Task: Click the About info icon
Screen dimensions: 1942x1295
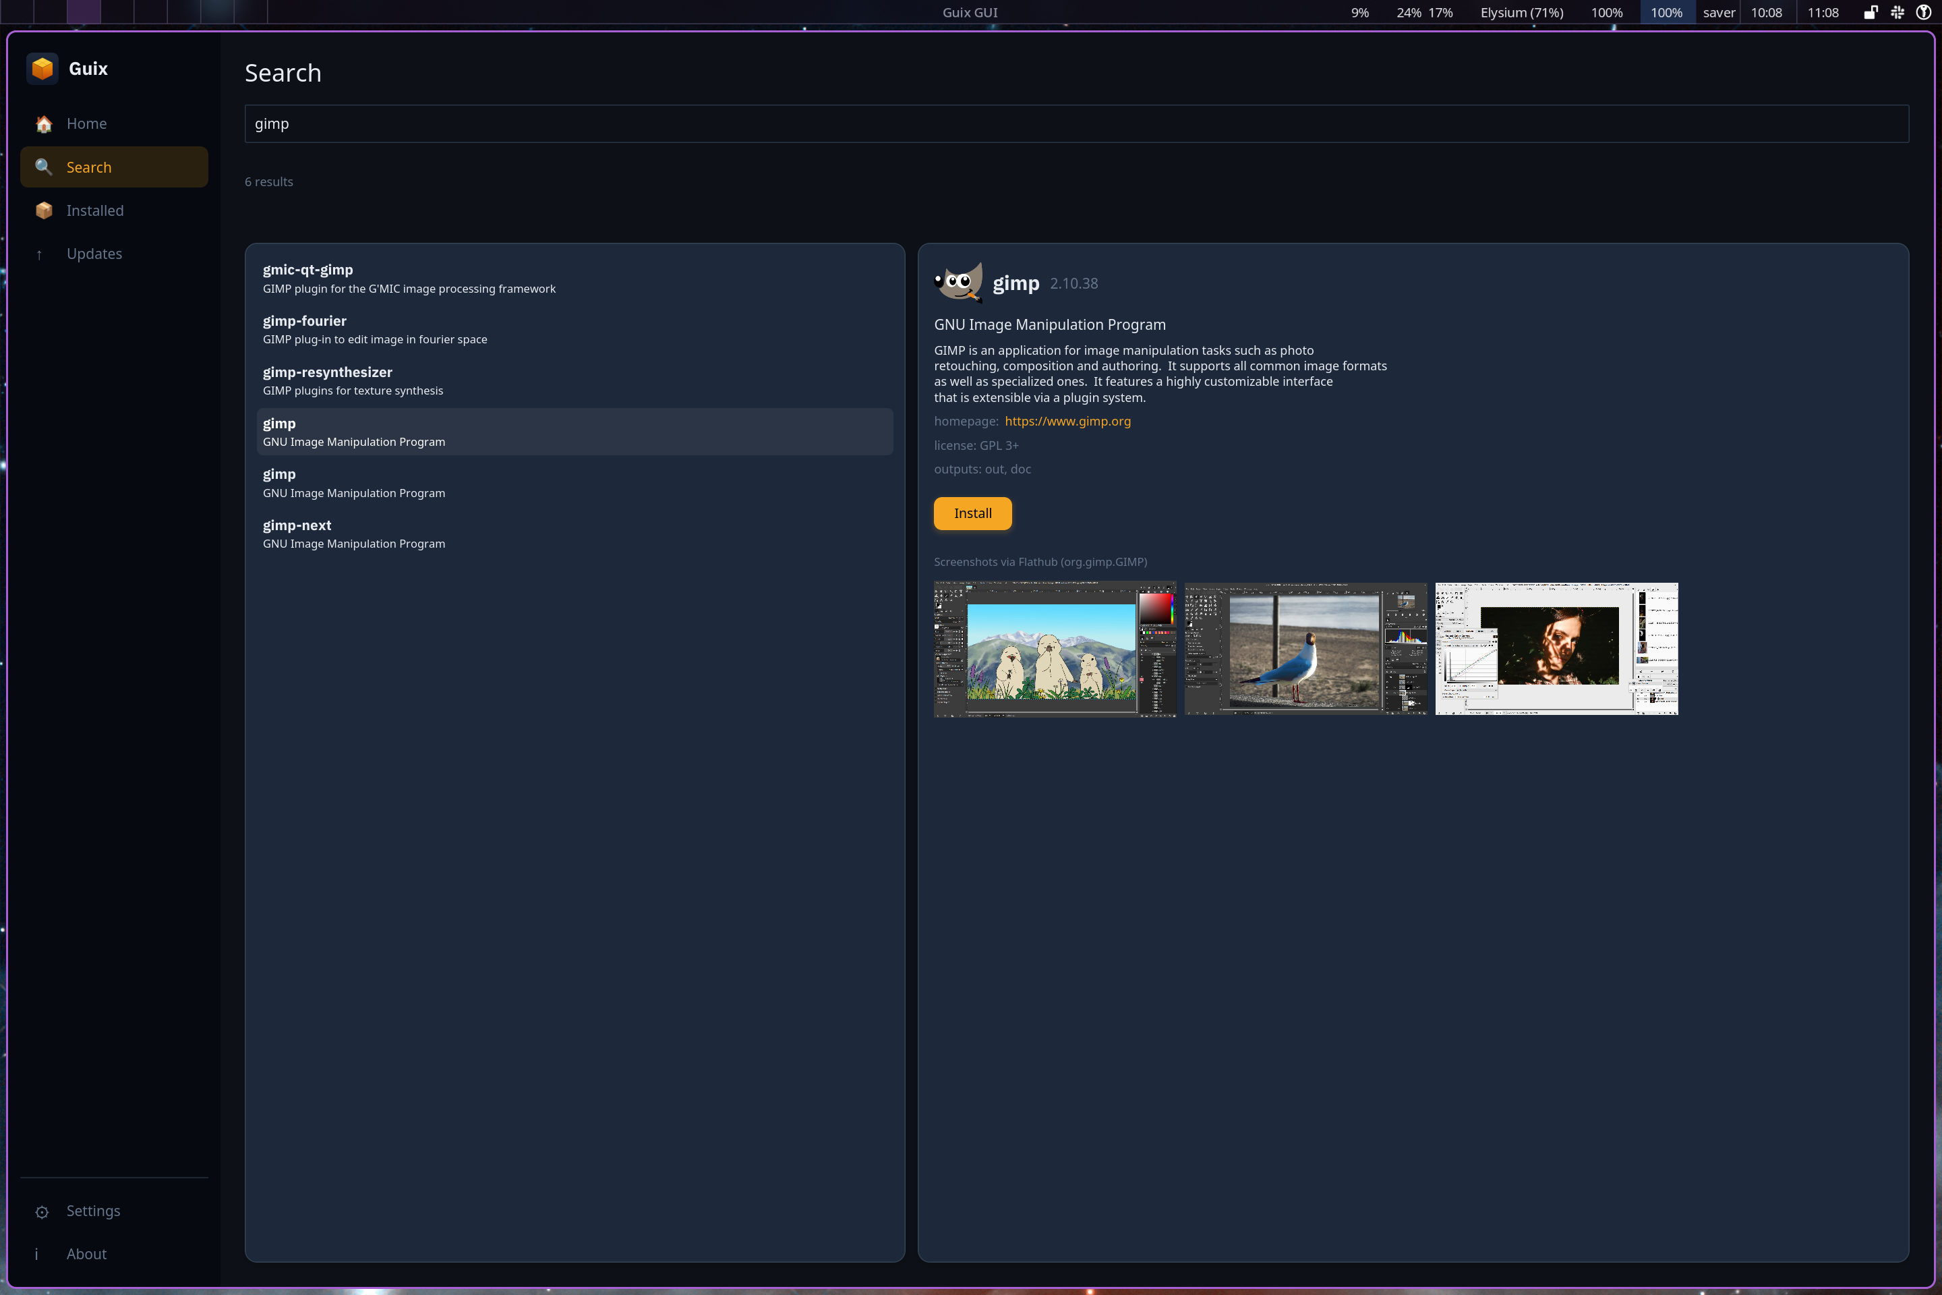Action: pos(36,1255)
